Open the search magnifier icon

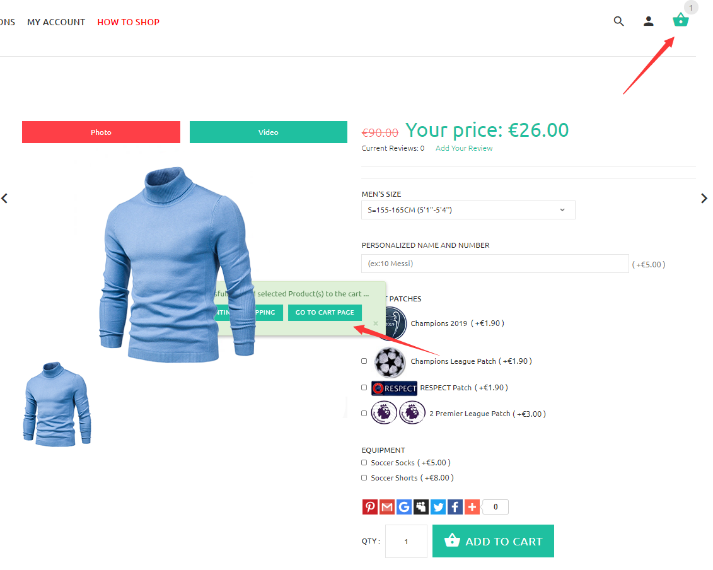[618, 21]
